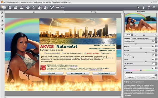Save guiding strokes to file icon

pos(46,7)
